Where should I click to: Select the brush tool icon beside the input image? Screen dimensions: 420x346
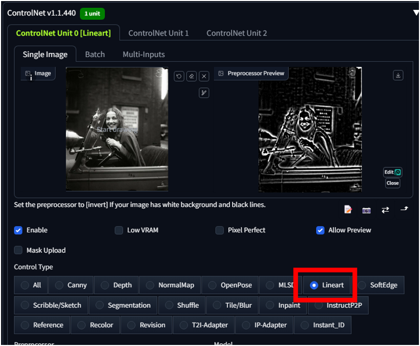tap(204, 93)
